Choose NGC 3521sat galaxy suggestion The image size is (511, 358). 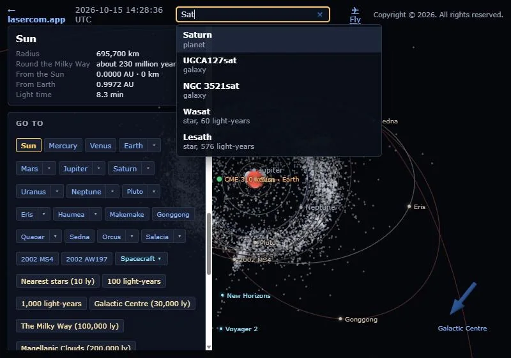(x=279, y=90)
